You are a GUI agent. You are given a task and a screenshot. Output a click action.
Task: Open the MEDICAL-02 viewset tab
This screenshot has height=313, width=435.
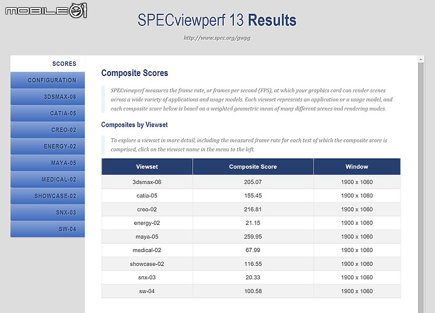[x=48, y=180]
